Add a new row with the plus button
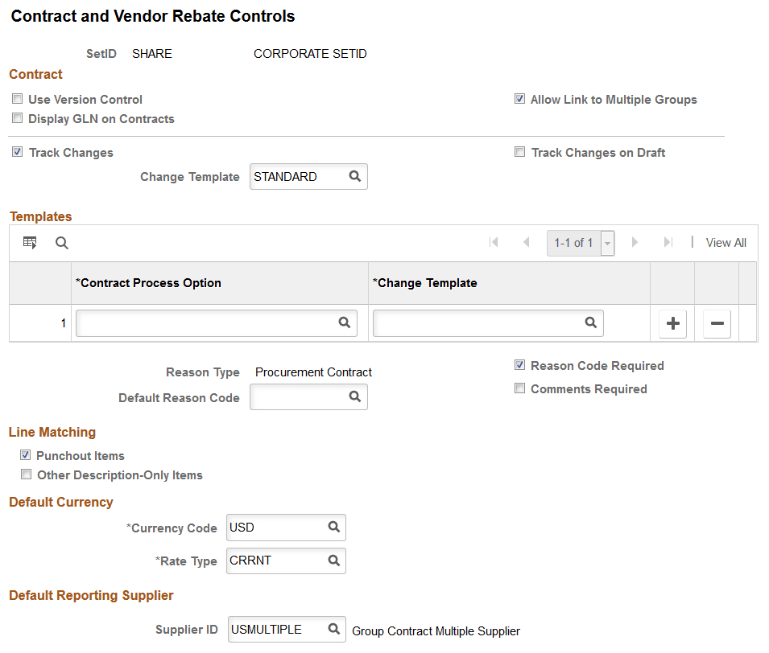This screenshot has width=769, height=653. (x=672, y=322)
